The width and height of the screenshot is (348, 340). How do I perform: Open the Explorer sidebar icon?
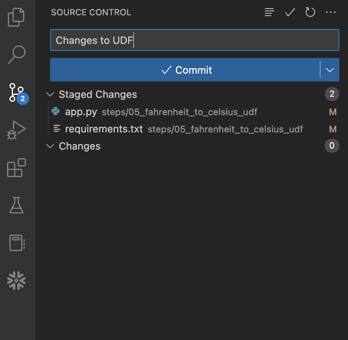[x=16, y=17]
